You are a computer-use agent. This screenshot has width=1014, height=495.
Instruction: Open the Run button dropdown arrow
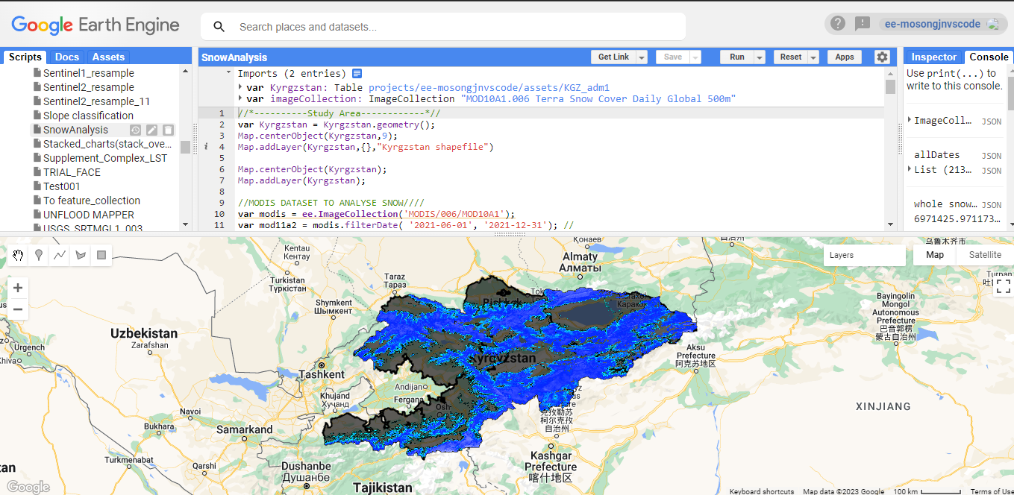[x=760, y=57]
